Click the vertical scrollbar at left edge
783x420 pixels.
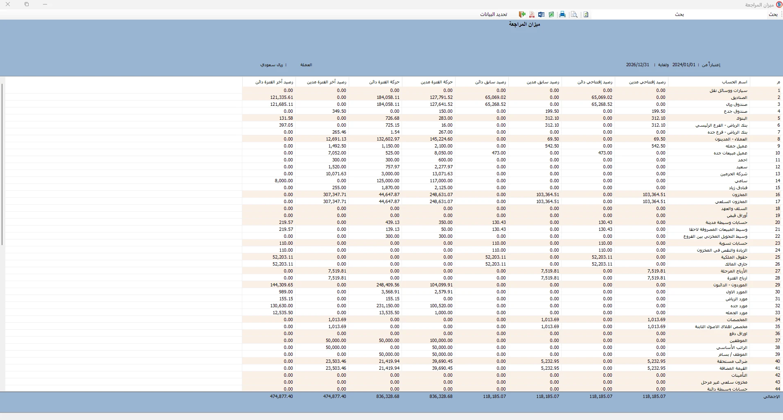tap(2, 164)
